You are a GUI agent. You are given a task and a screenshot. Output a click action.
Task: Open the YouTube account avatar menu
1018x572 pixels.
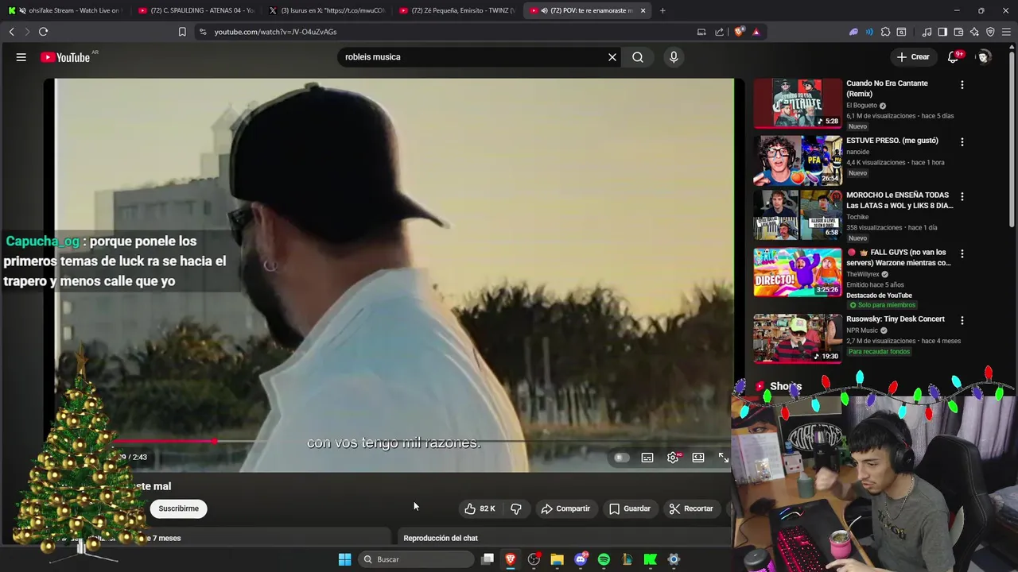pyautogui.click(x=984, y=57)
